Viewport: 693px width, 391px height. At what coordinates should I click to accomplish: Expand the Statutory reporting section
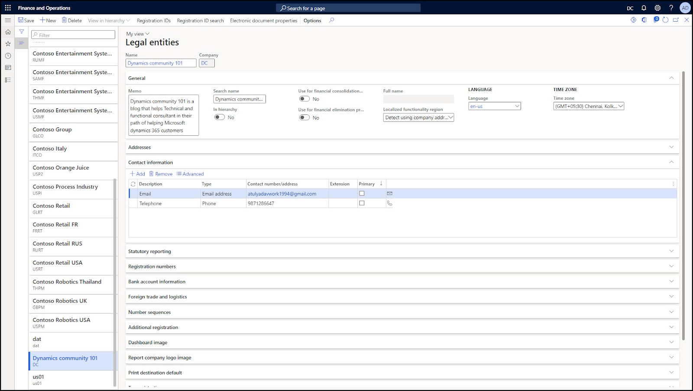(671, 251)
